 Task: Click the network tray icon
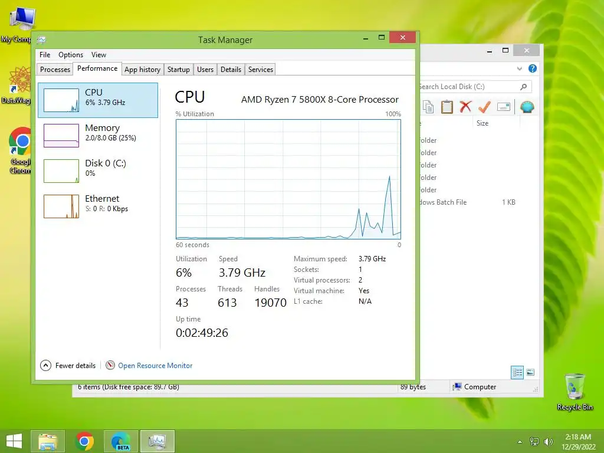534,442
